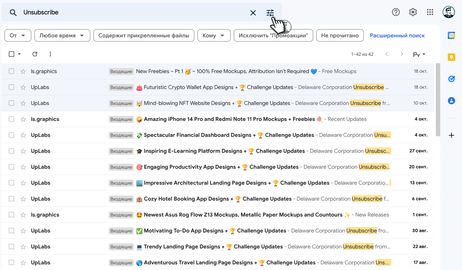Open the Help question mark icon
Viewport: 462px width, 270px height.
point(396,12)
